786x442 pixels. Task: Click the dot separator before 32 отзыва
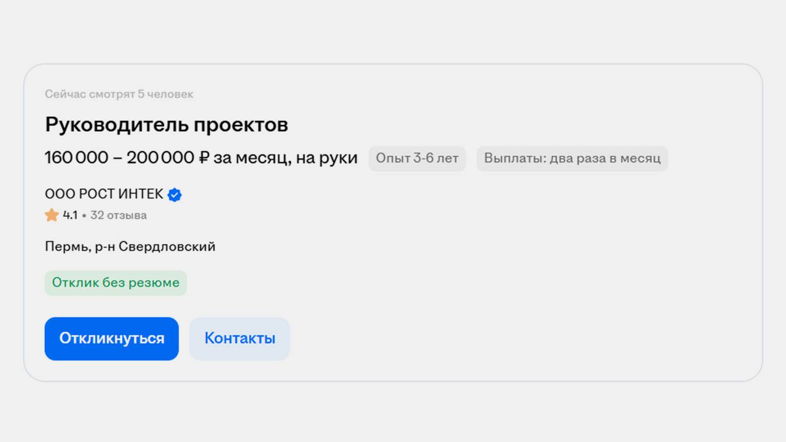point(84,216)
